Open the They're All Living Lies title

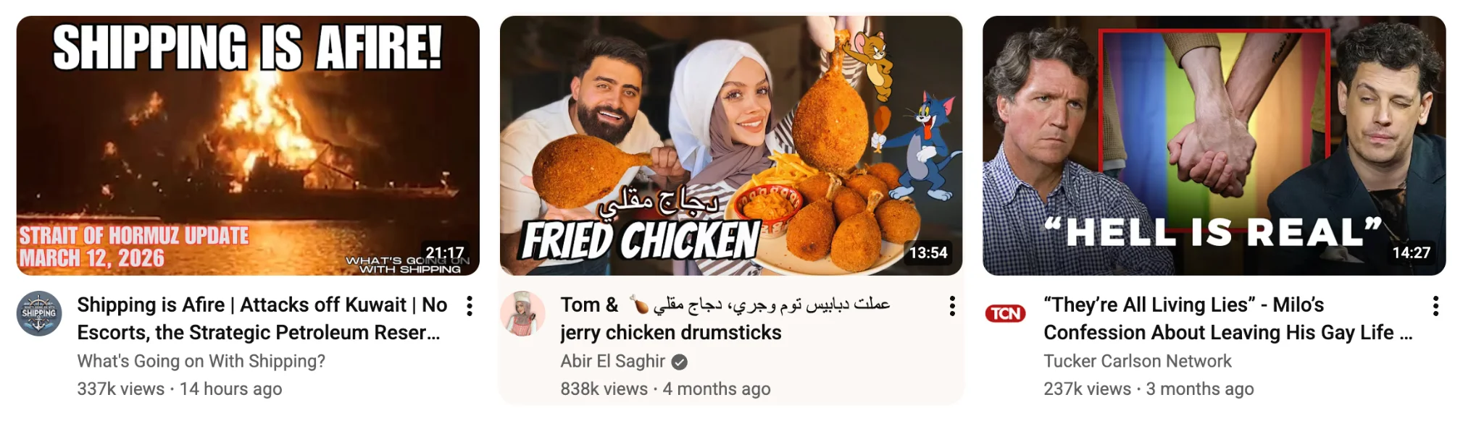pyautogui.click(x=1228, y=318)
